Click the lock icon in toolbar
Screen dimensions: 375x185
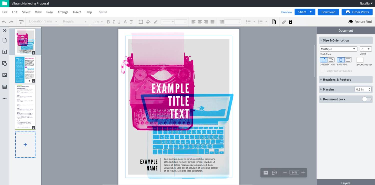[290, 22]
